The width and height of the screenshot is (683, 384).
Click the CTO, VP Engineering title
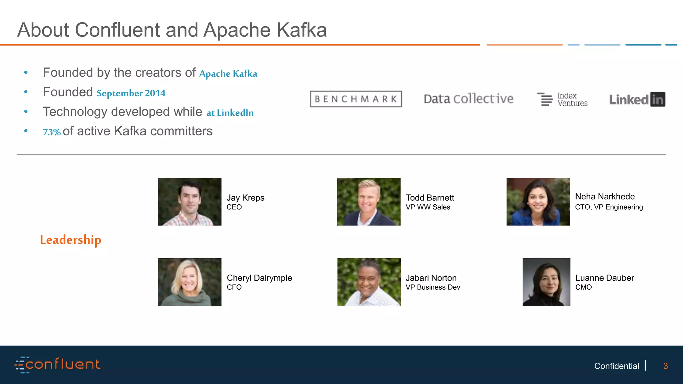609,207
